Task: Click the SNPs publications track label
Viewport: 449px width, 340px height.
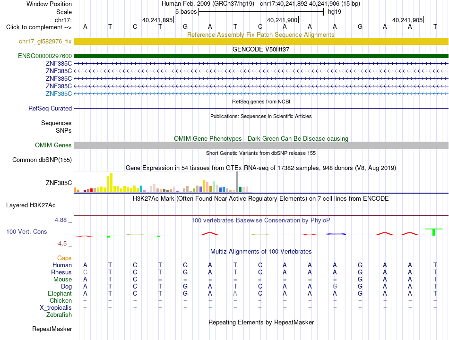Action: point(64,130)
